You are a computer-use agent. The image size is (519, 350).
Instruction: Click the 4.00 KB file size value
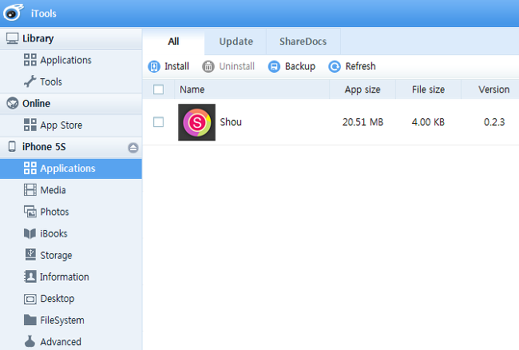(x=428, y=121)
